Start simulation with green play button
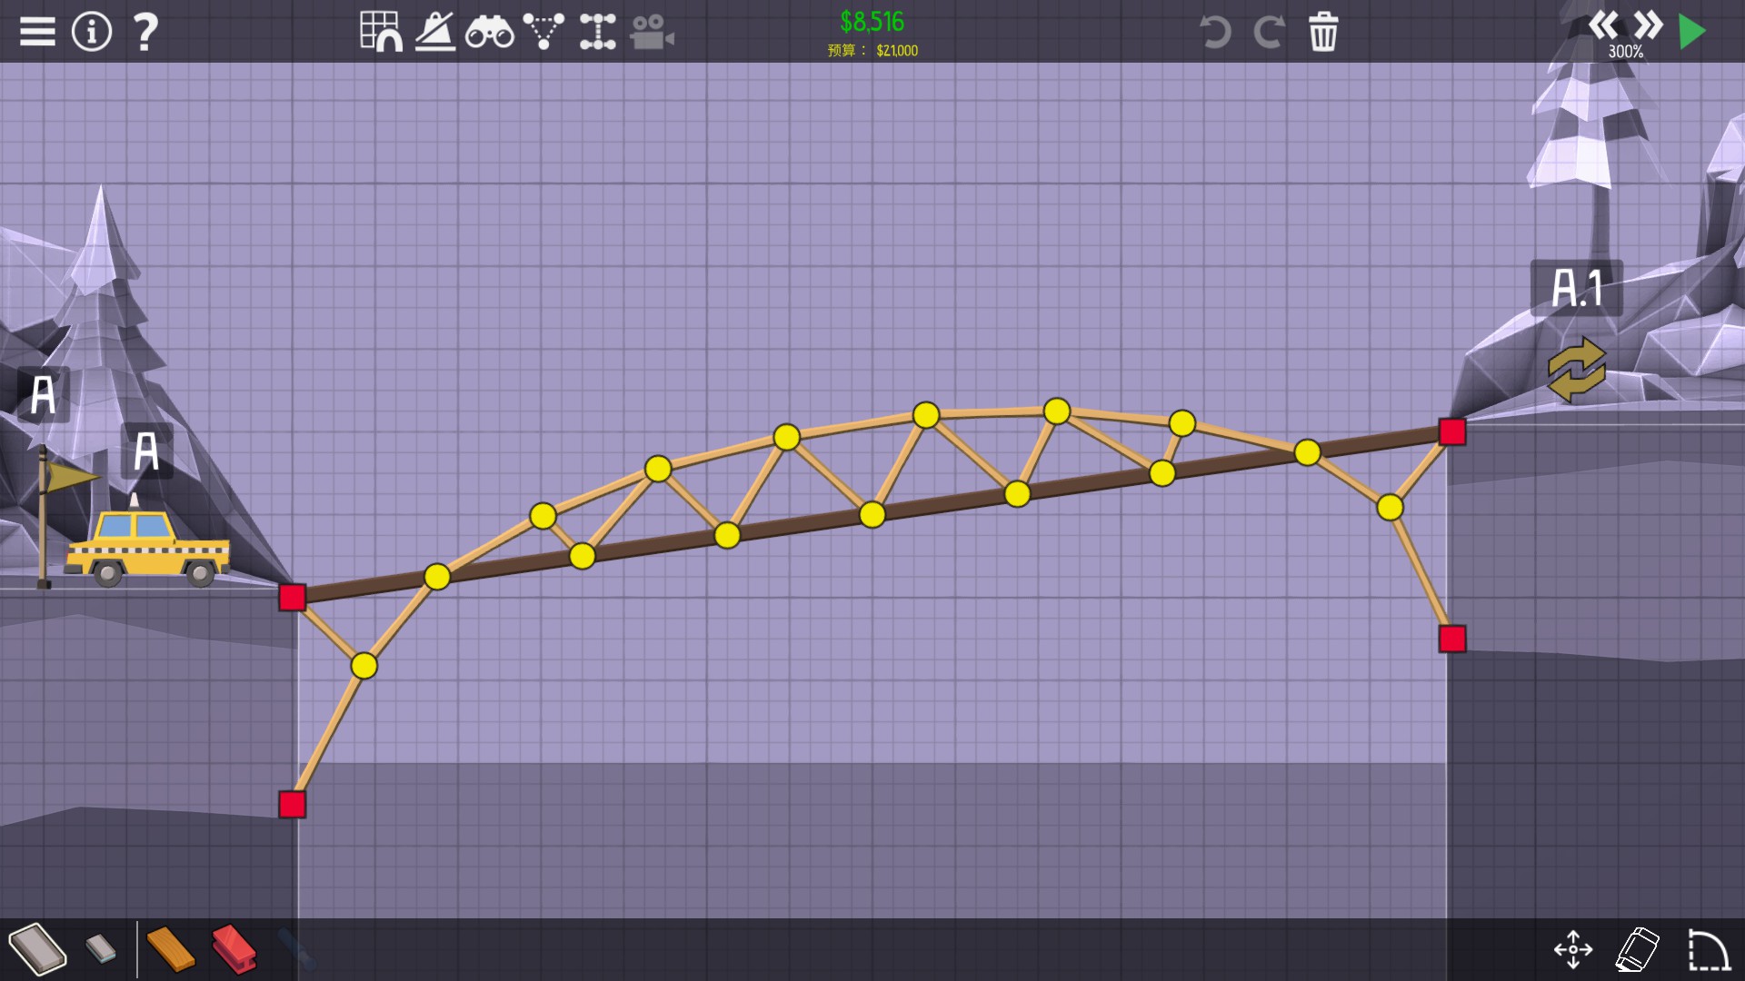 click(x=1691, y=32)
